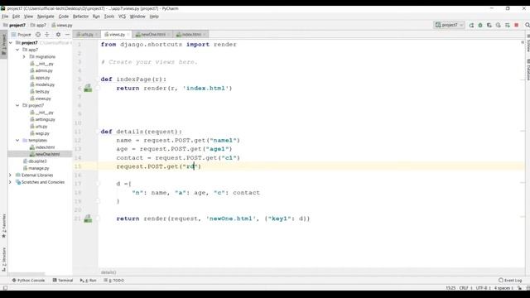Expand the migrations folder
Viewport: 530px width, 298px height.
[x=24, y=57]
